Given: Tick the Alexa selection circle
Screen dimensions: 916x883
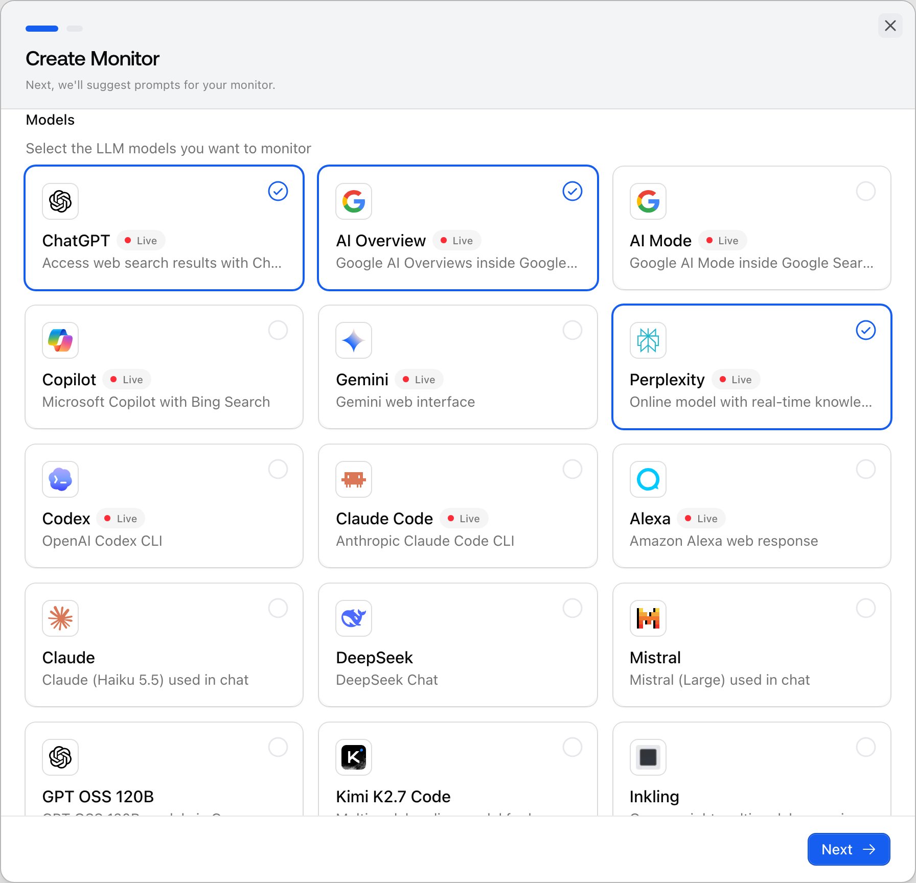Looking at the screenshot, I should [x=866, y=469].
